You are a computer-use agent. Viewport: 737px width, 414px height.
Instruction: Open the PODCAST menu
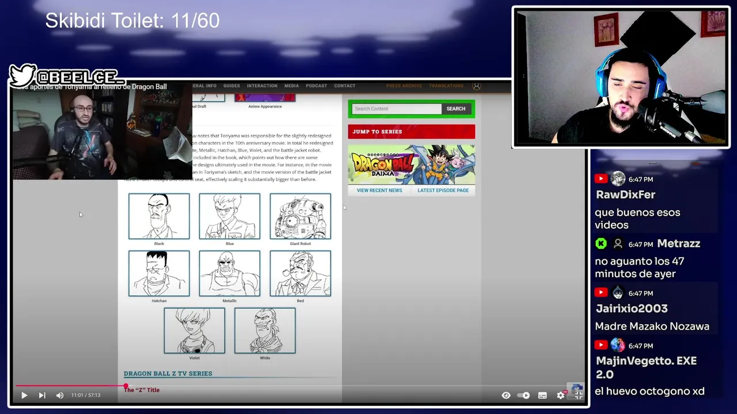pyautogui.click(x=316, y=86)
